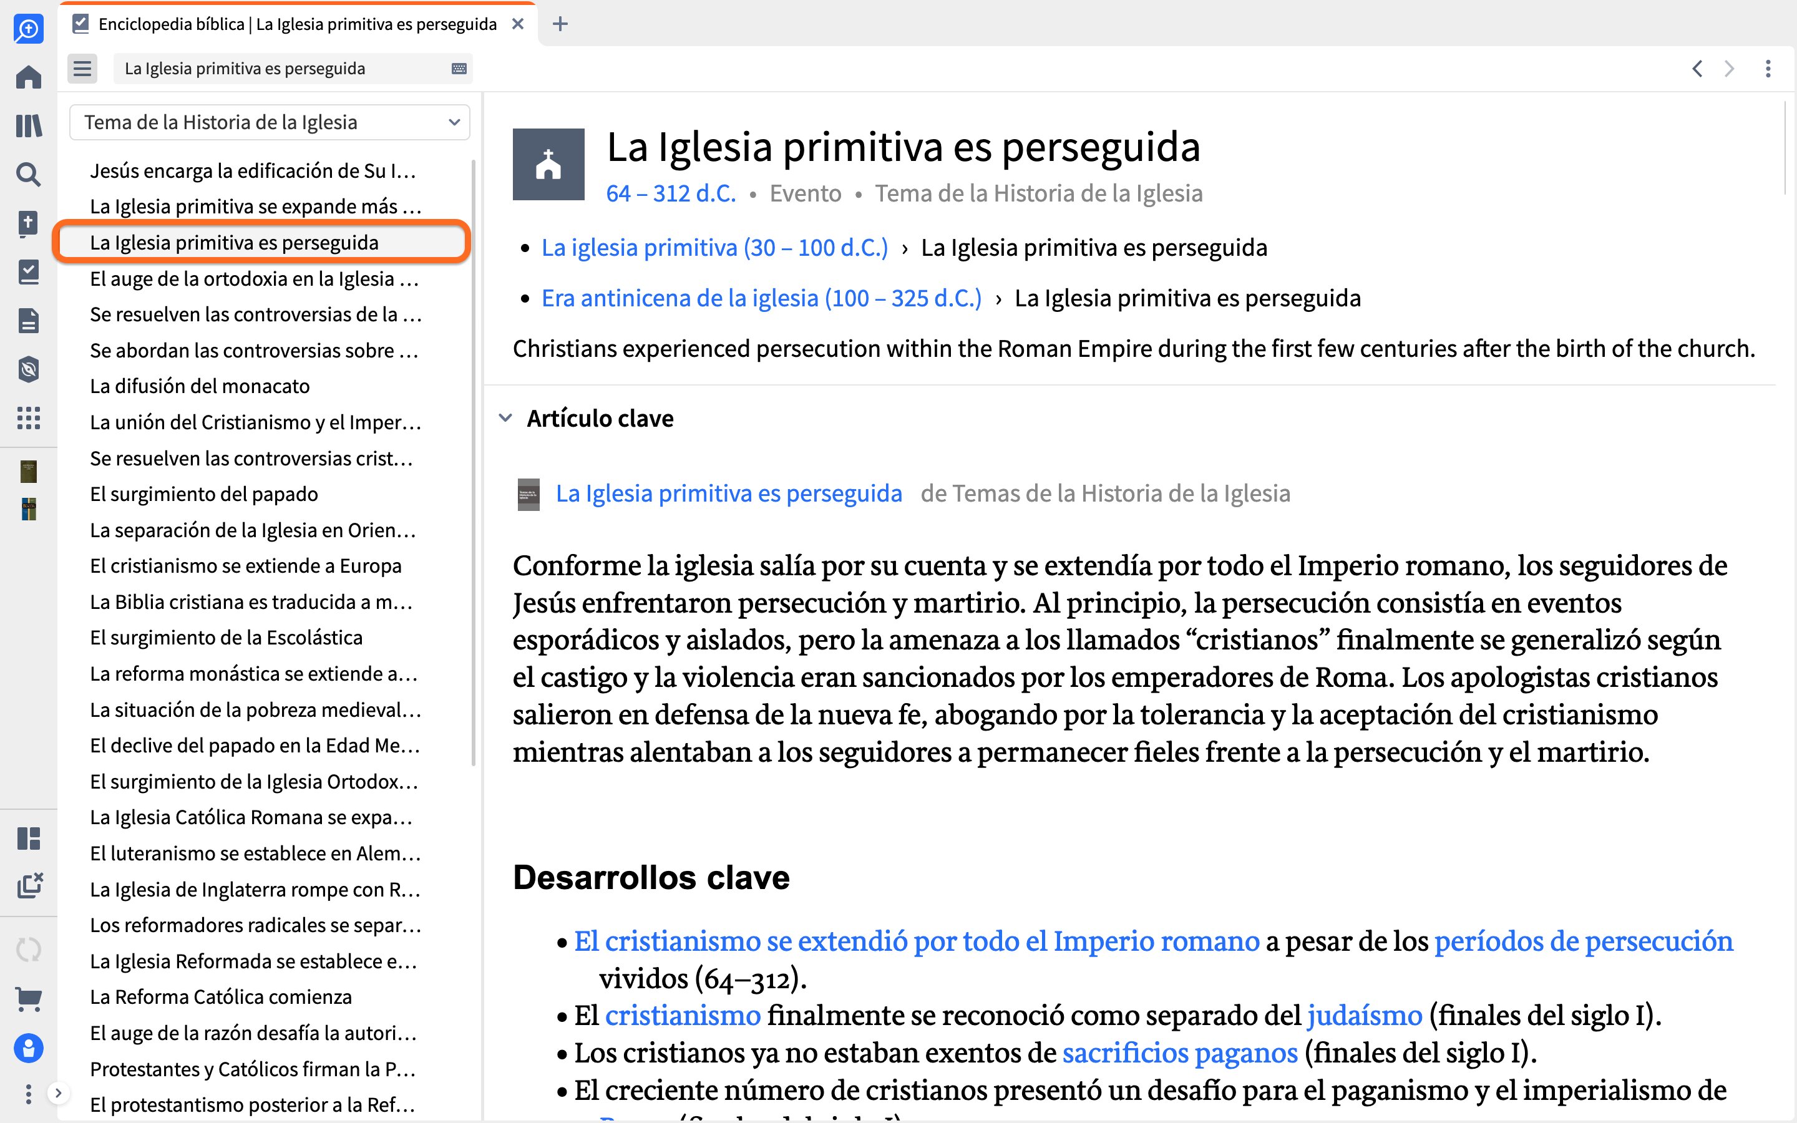The height and width of the screenshot is (1123, 1797).
Task: Open the Layouts panel icon
Action: pos(28,839)
